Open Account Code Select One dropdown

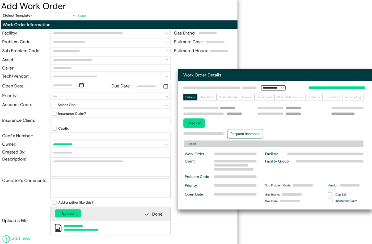click(x=111, y=105)
